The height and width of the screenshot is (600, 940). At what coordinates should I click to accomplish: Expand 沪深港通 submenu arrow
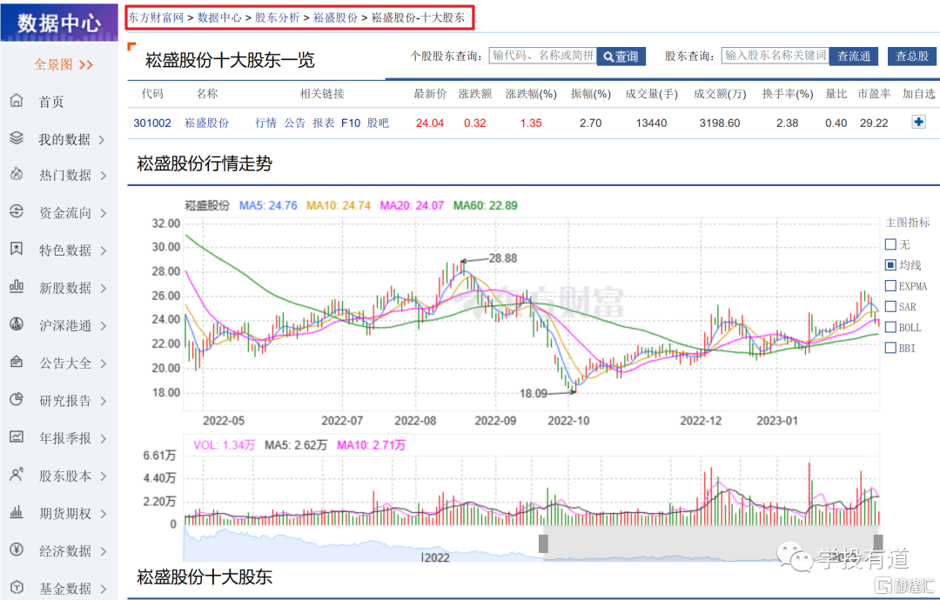(x=103, y=326)
